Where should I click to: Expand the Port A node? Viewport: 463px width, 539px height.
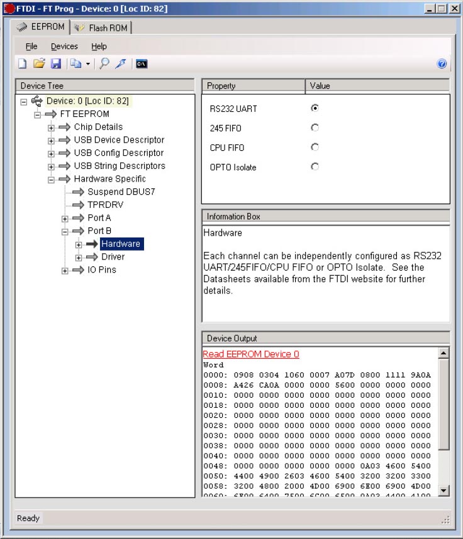(65, 219)
